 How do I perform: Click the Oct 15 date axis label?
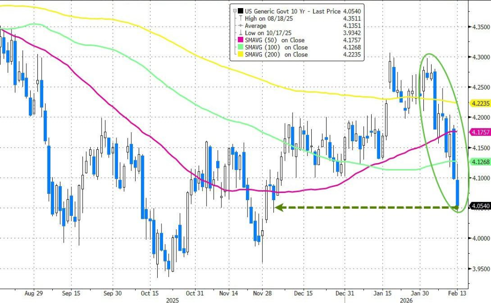tap(150, 292)
